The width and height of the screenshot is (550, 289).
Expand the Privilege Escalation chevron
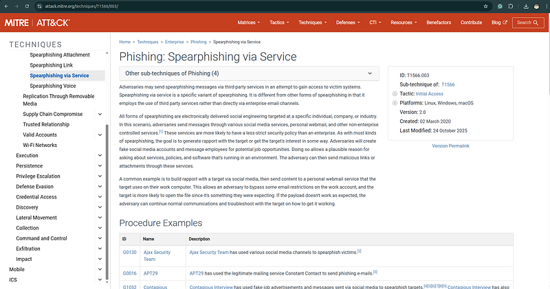100,176
